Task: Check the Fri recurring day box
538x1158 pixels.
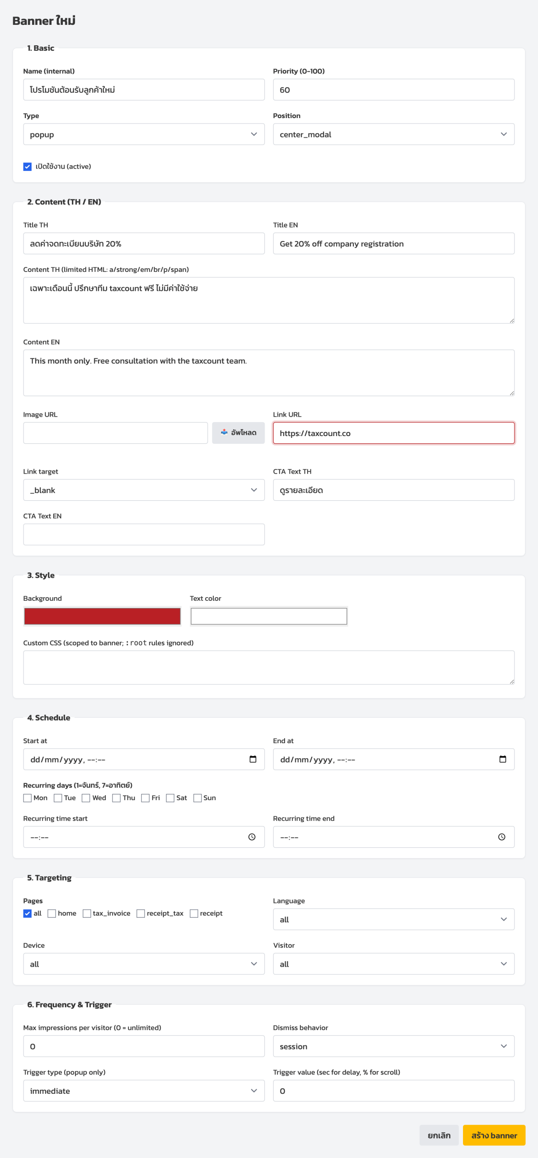Action: coord(145,798)
